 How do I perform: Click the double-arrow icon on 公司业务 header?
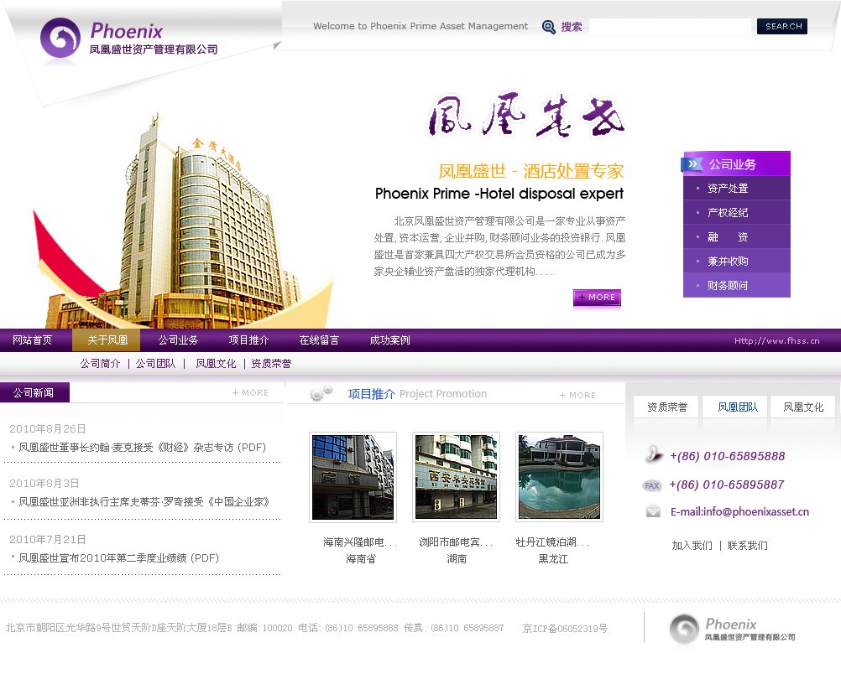pos(693,164)
